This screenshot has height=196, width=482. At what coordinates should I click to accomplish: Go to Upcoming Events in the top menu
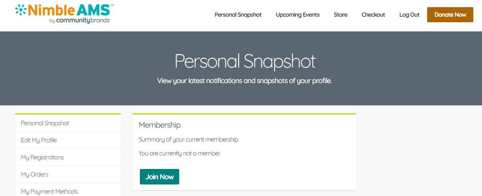pos(298,15)
